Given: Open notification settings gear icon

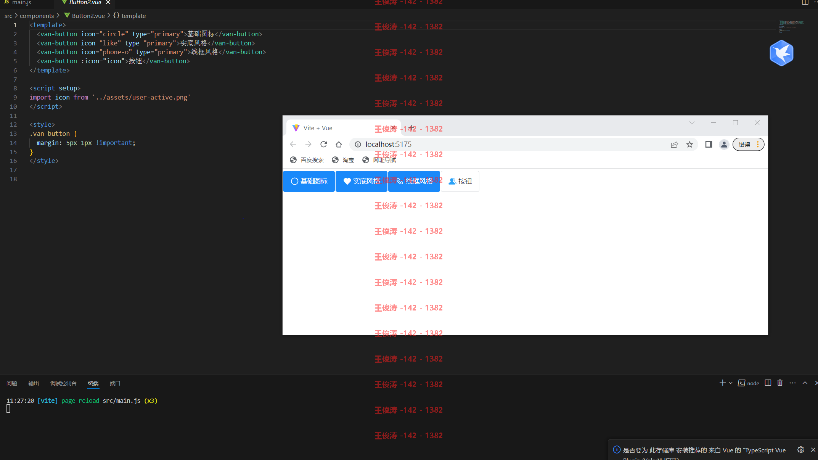Looking at the screenshot, I should tap(801, 450).
